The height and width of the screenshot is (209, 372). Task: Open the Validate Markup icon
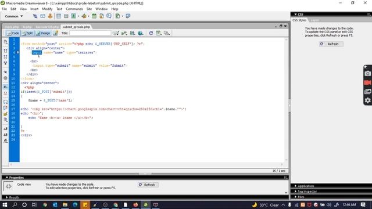click(124, 33)
